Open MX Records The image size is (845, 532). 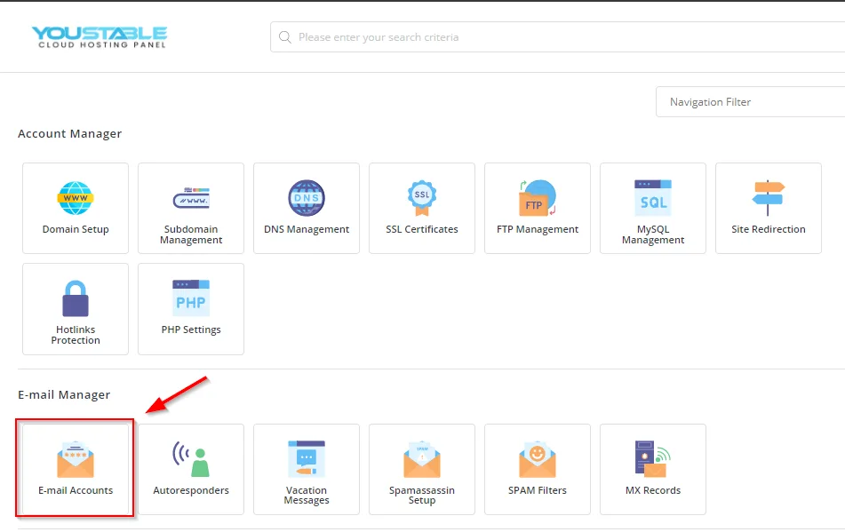click(652, 469)
